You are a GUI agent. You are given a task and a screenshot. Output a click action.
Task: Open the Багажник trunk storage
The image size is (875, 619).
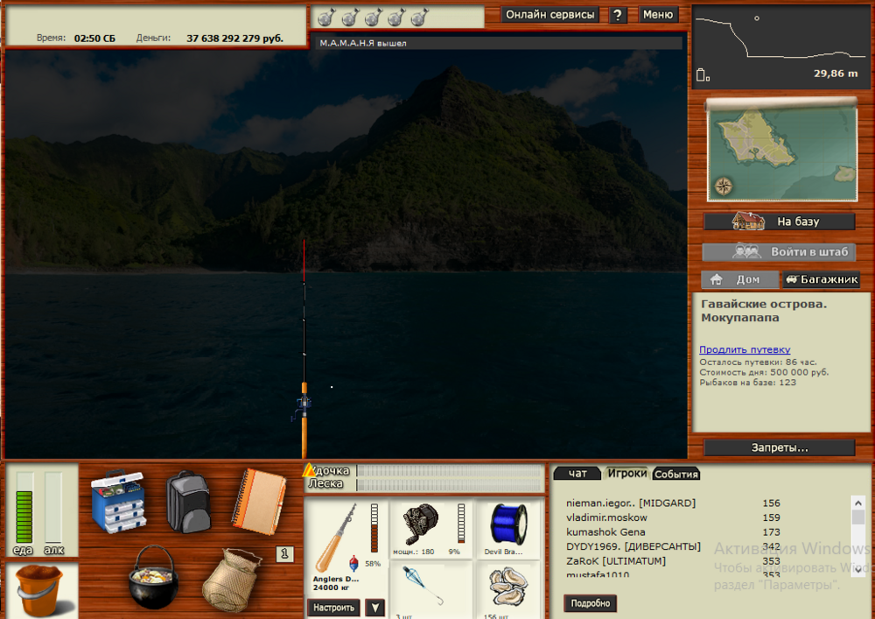[821, 279]
